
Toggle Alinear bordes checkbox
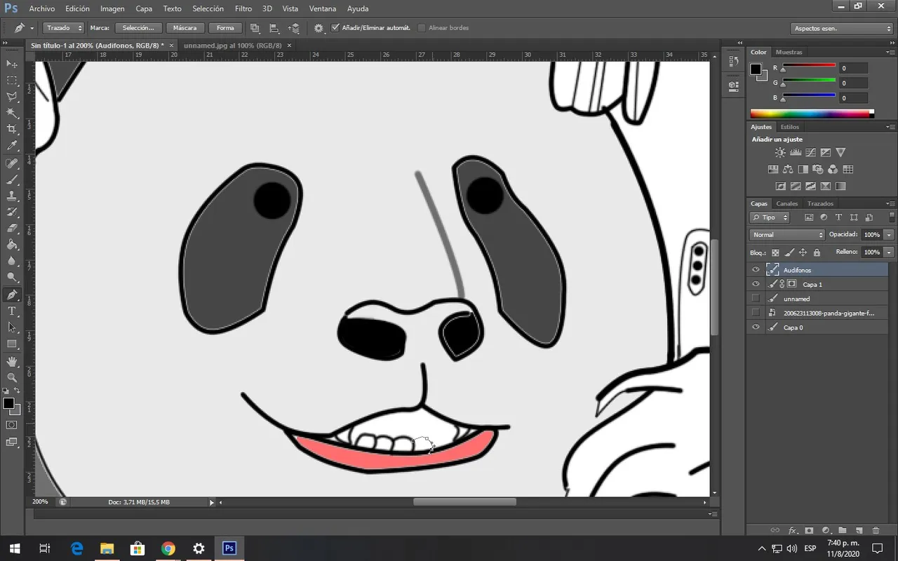(x=422, y=28)
